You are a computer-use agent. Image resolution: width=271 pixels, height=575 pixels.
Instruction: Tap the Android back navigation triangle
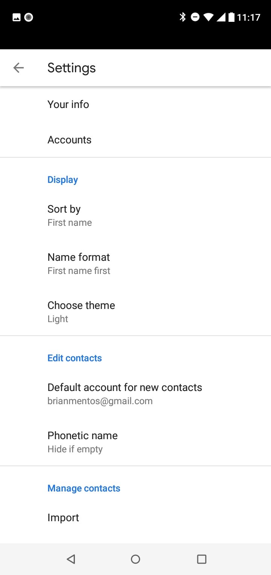tap(71, 559)
